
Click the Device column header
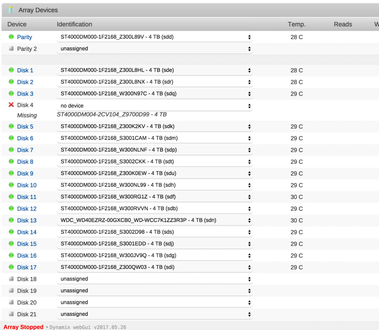[x=17, y=24]
